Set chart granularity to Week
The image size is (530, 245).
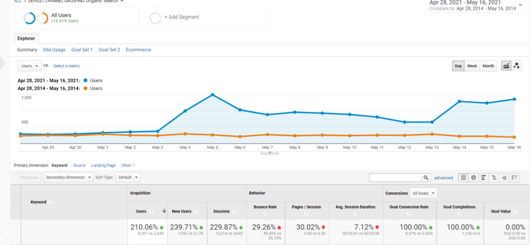coord(472,66)
